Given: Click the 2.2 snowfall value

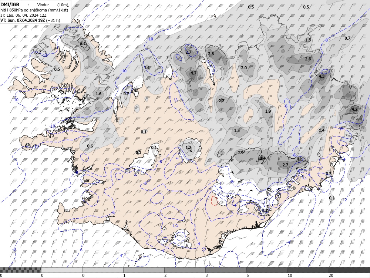Looking at the screenshot, I should 221,101.
